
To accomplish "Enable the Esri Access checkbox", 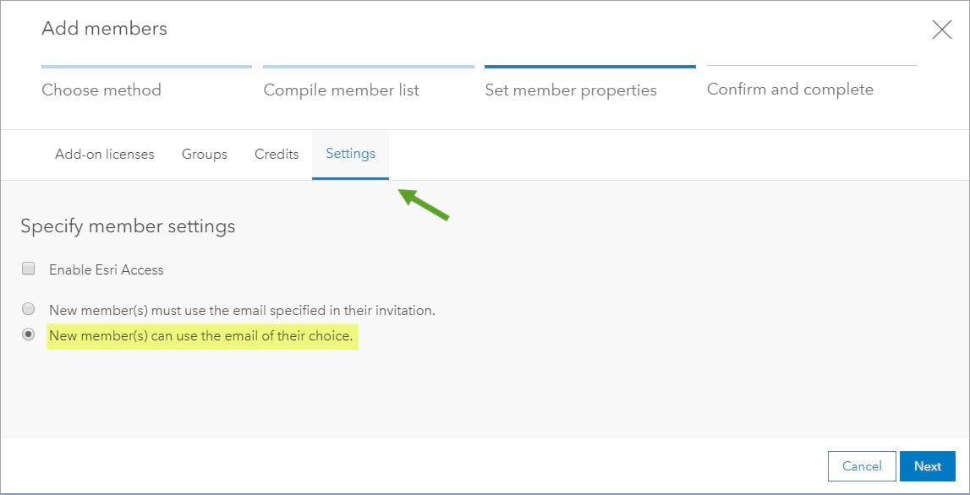I will (29, 269).
